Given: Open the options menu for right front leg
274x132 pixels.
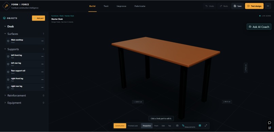Looking at the screenshot, I should 42,80.
